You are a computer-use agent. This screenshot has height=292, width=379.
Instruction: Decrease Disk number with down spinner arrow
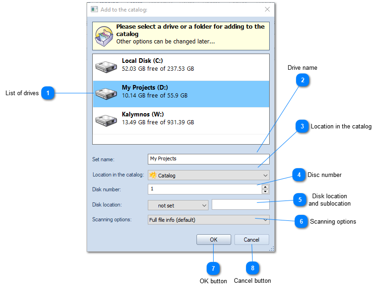click(265, 191)
